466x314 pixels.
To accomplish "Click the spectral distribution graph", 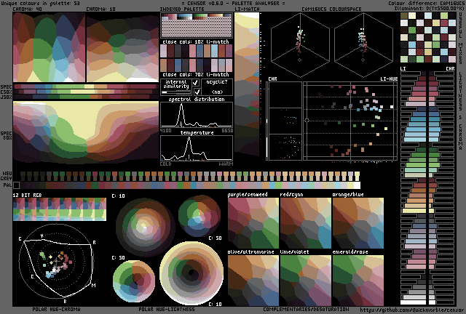I will pyautogui.click(x=197, y=115).
